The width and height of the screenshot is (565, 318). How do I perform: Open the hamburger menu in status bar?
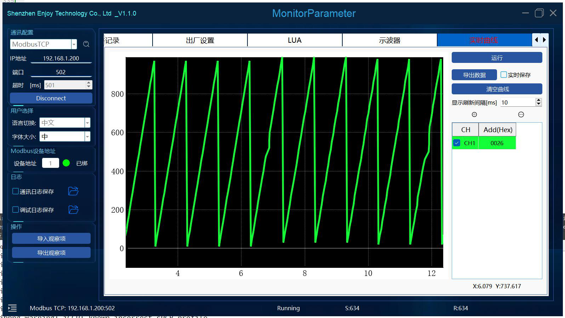click(12, 308)
